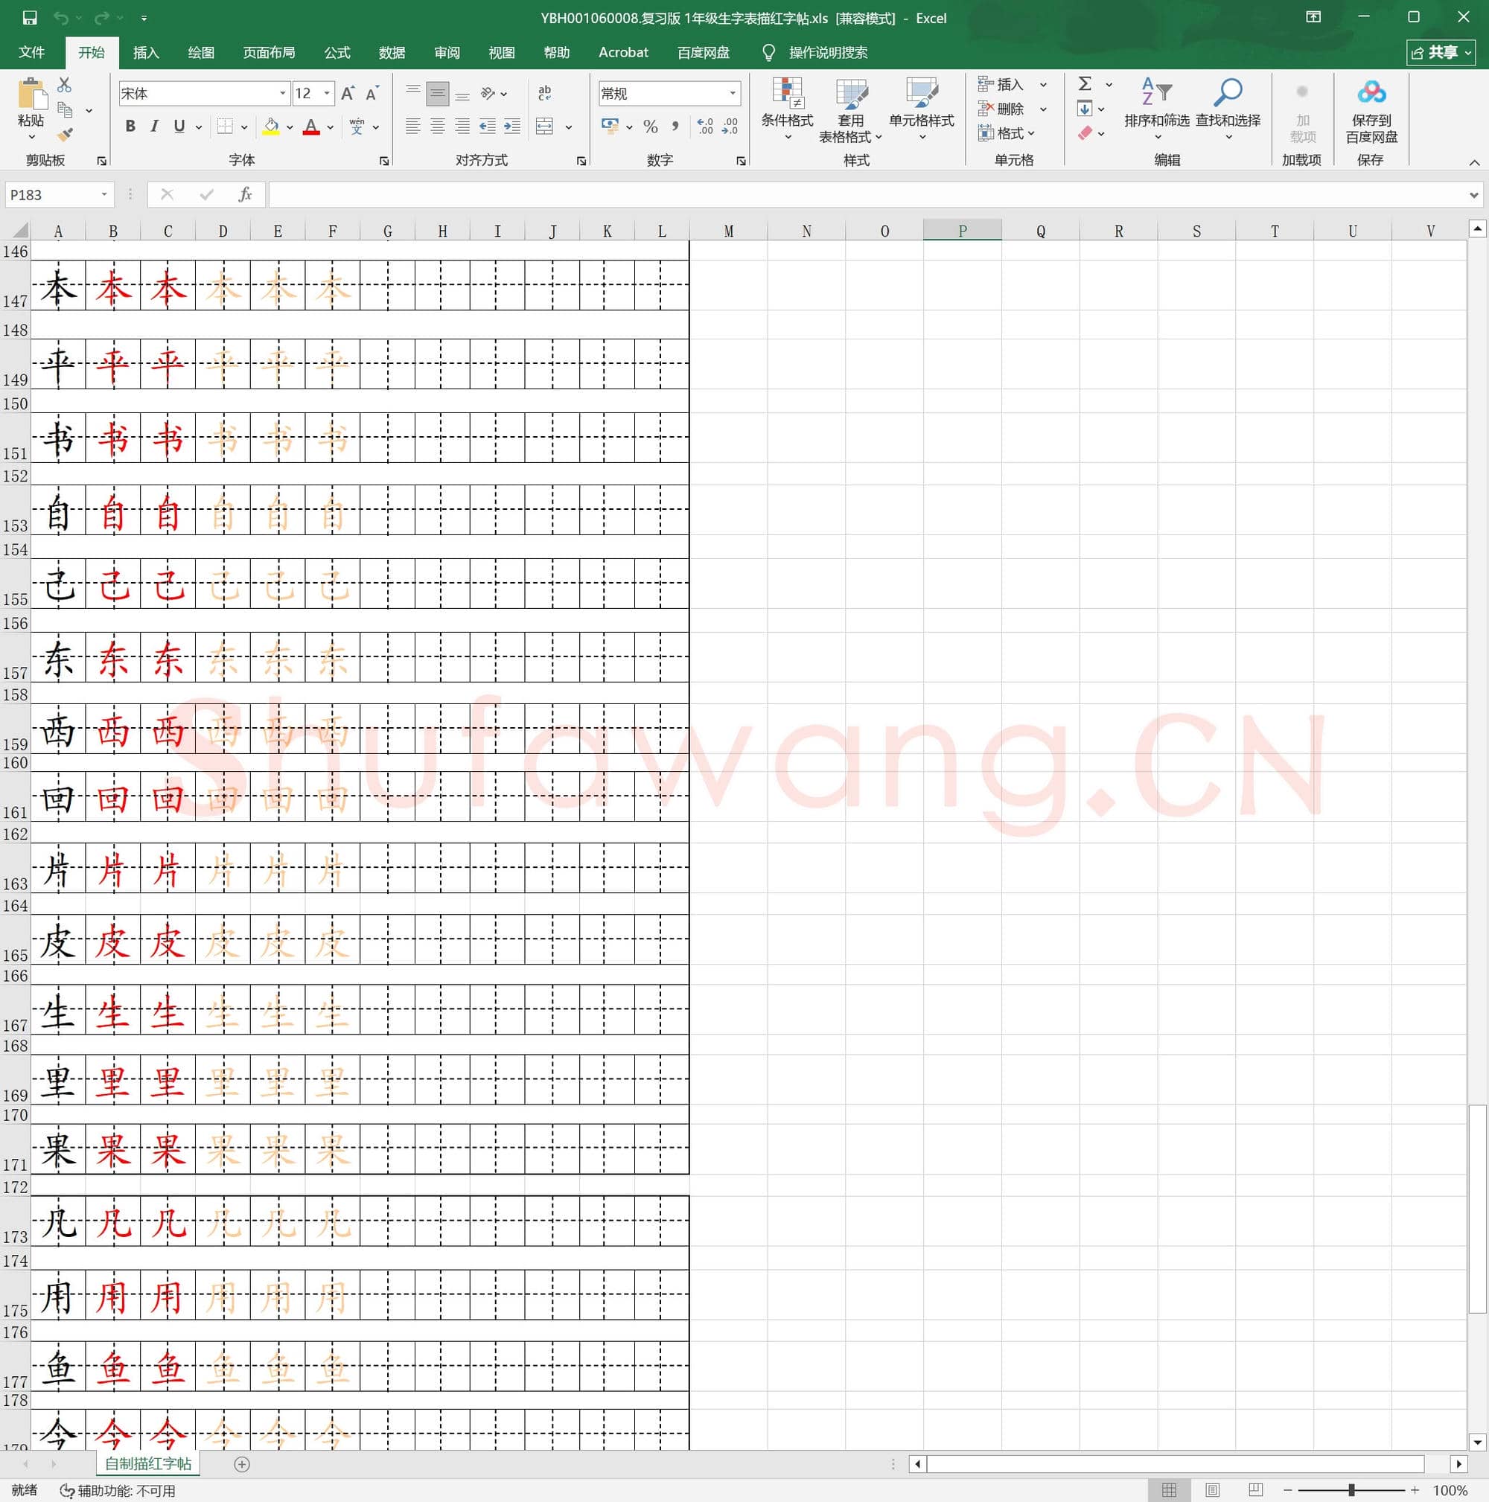This screenshot has width=1489, height=1502.
Task: Click the percent style formatting icon
Action: point(650,127)
